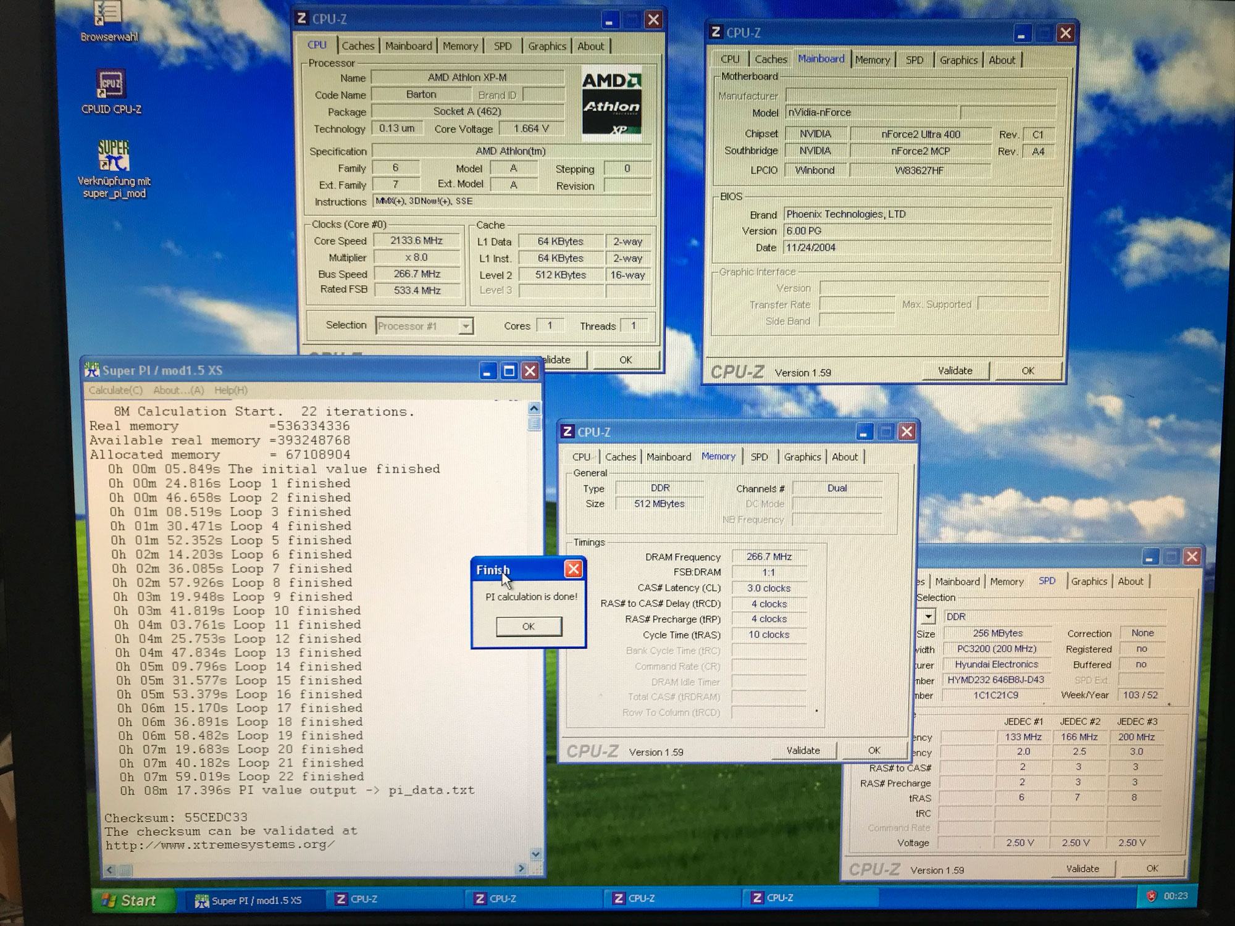Maximize the Super PI window
Image resolution: width=1235 pixels, height=926 pixels.
click(x=509, y=371)
